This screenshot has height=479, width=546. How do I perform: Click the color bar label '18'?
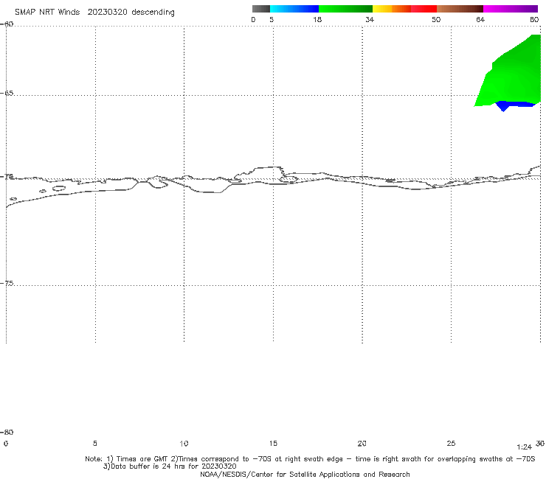(317, 19)
